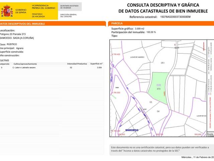The image size is (214, 161).
Task: Click the green highlighted parcel 373 on the map
Action: [158, 87]
